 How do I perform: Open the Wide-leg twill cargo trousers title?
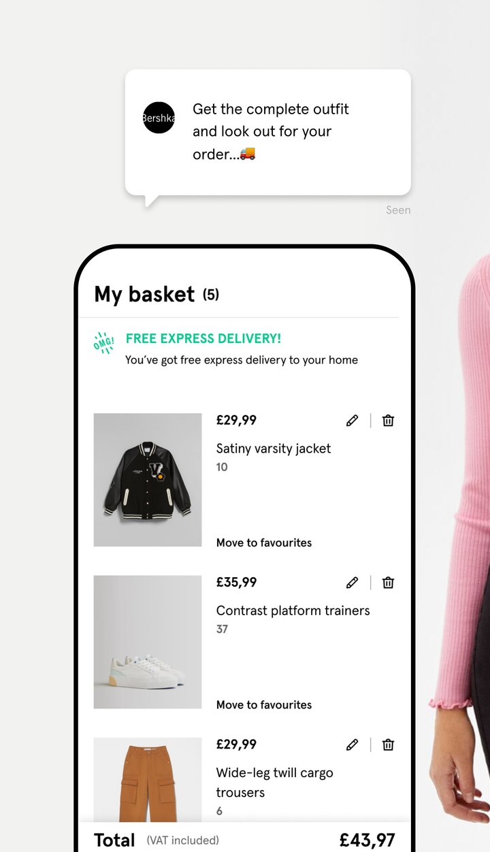pyautogui.click(x=274, y=783)
